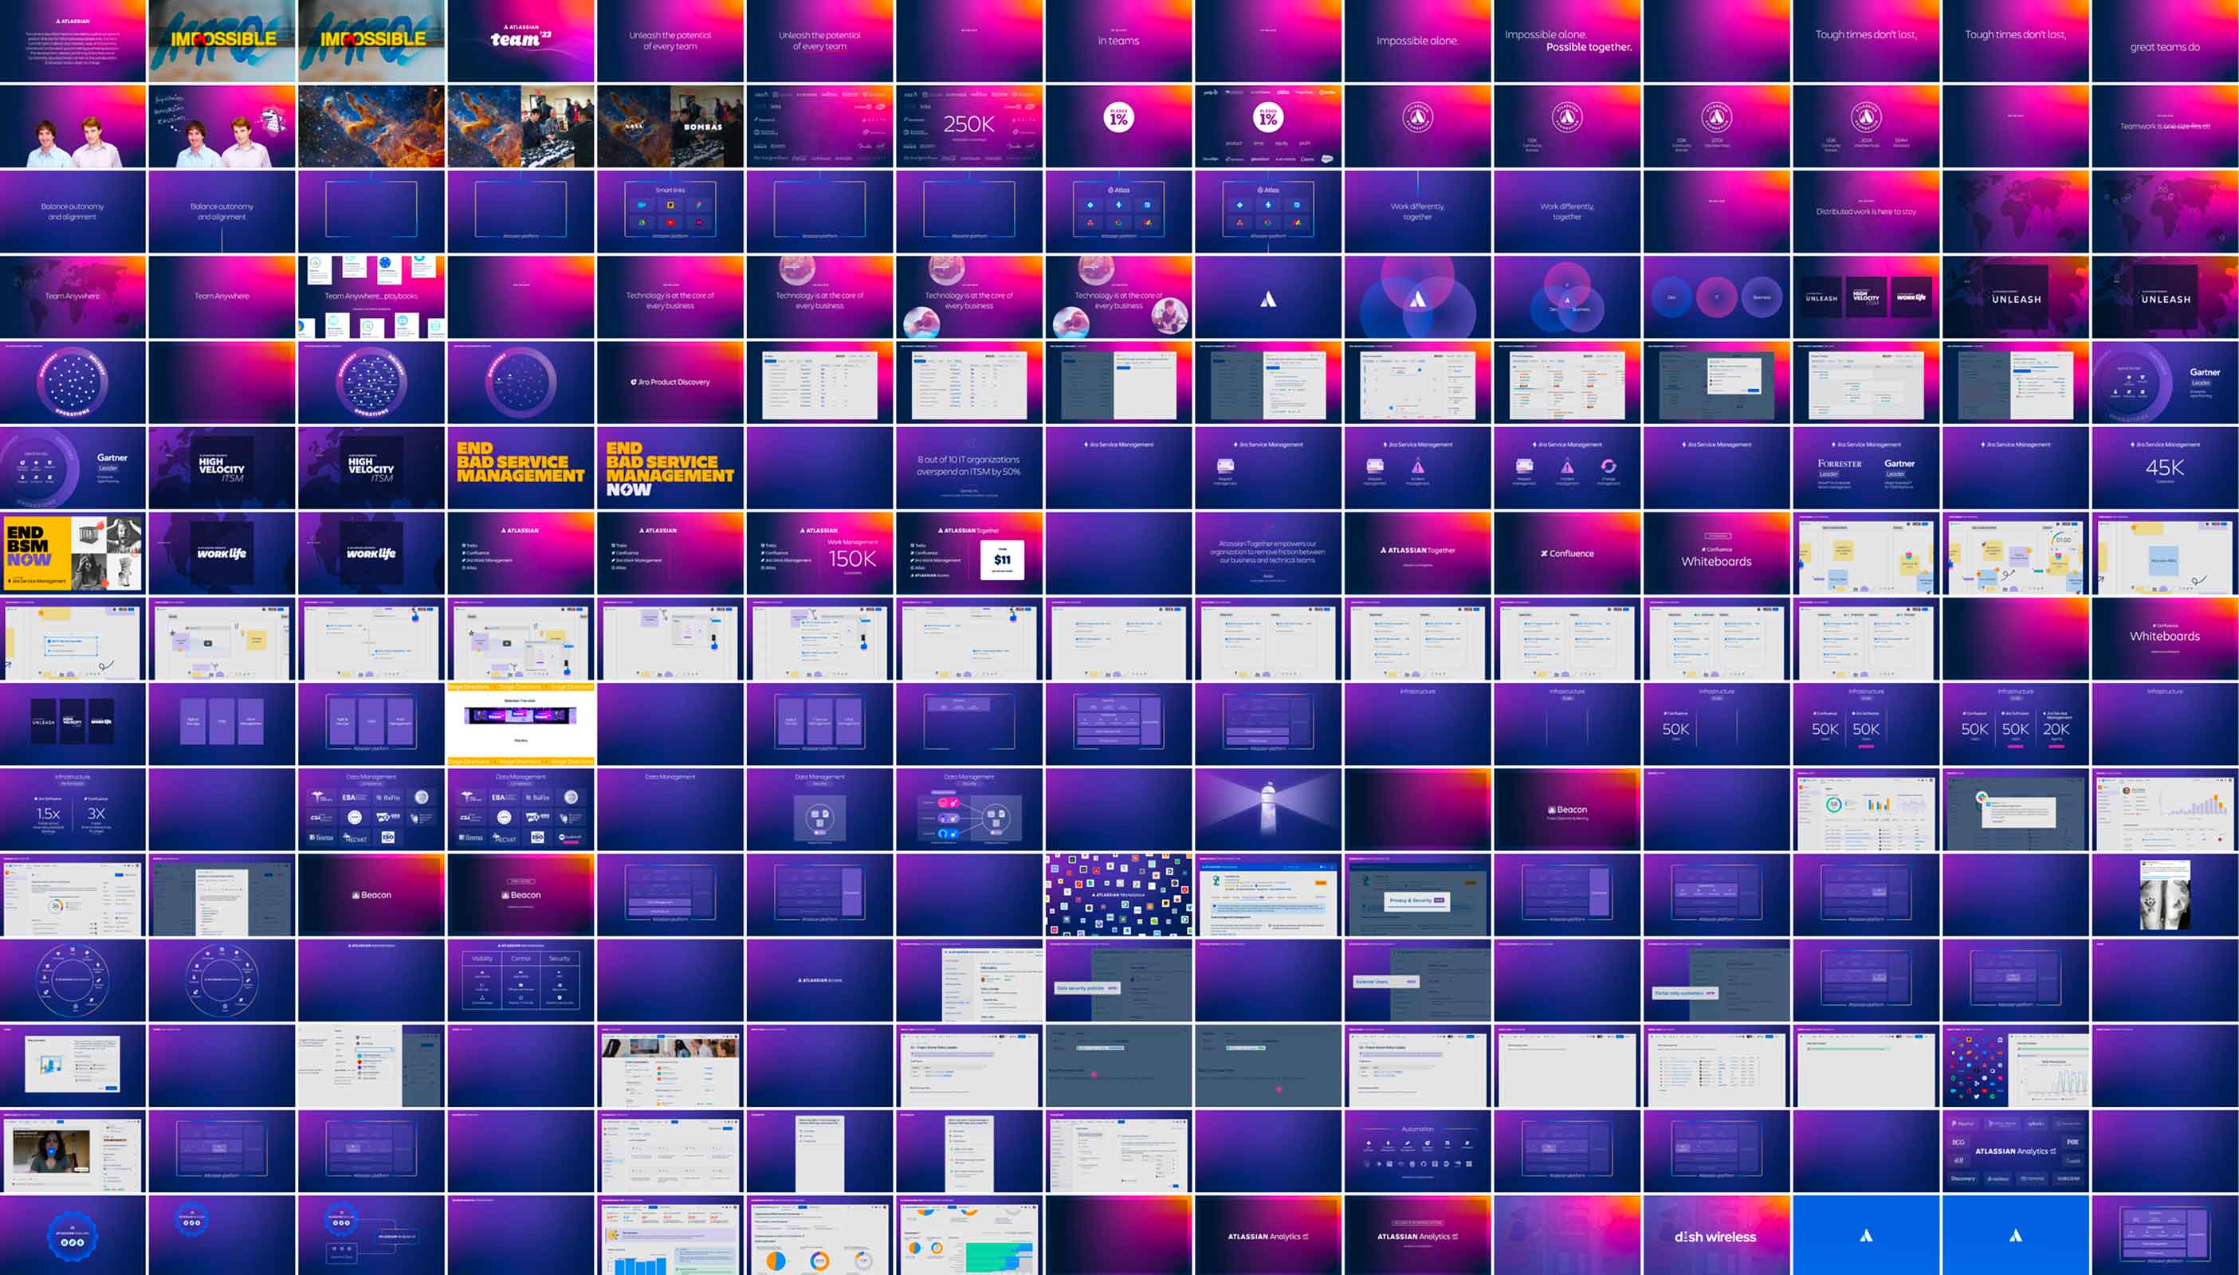Select the BOMBAS photo slide
Screen dimensions: 2239x1275
point(670,125)
